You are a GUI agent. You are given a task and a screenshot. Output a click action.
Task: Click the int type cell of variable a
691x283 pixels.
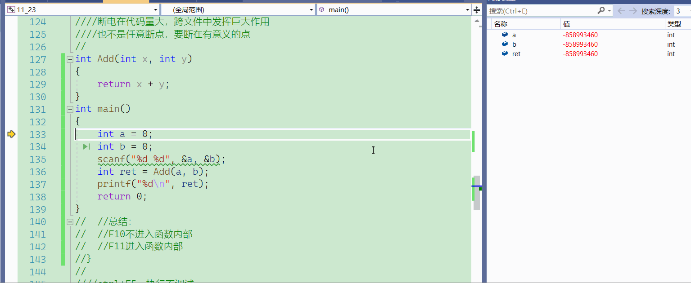671,35
